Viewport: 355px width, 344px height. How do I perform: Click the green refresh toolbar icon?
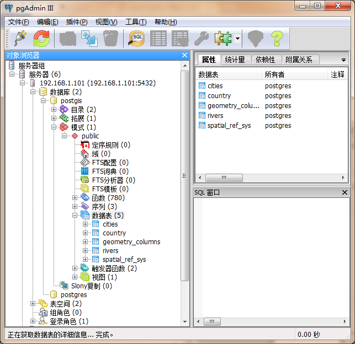41,38
